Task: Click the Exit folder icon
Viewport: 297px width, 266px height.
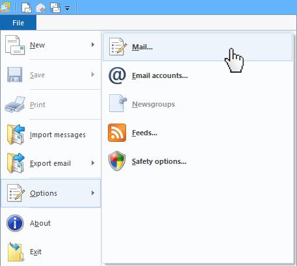Action: tap(16, 252)
